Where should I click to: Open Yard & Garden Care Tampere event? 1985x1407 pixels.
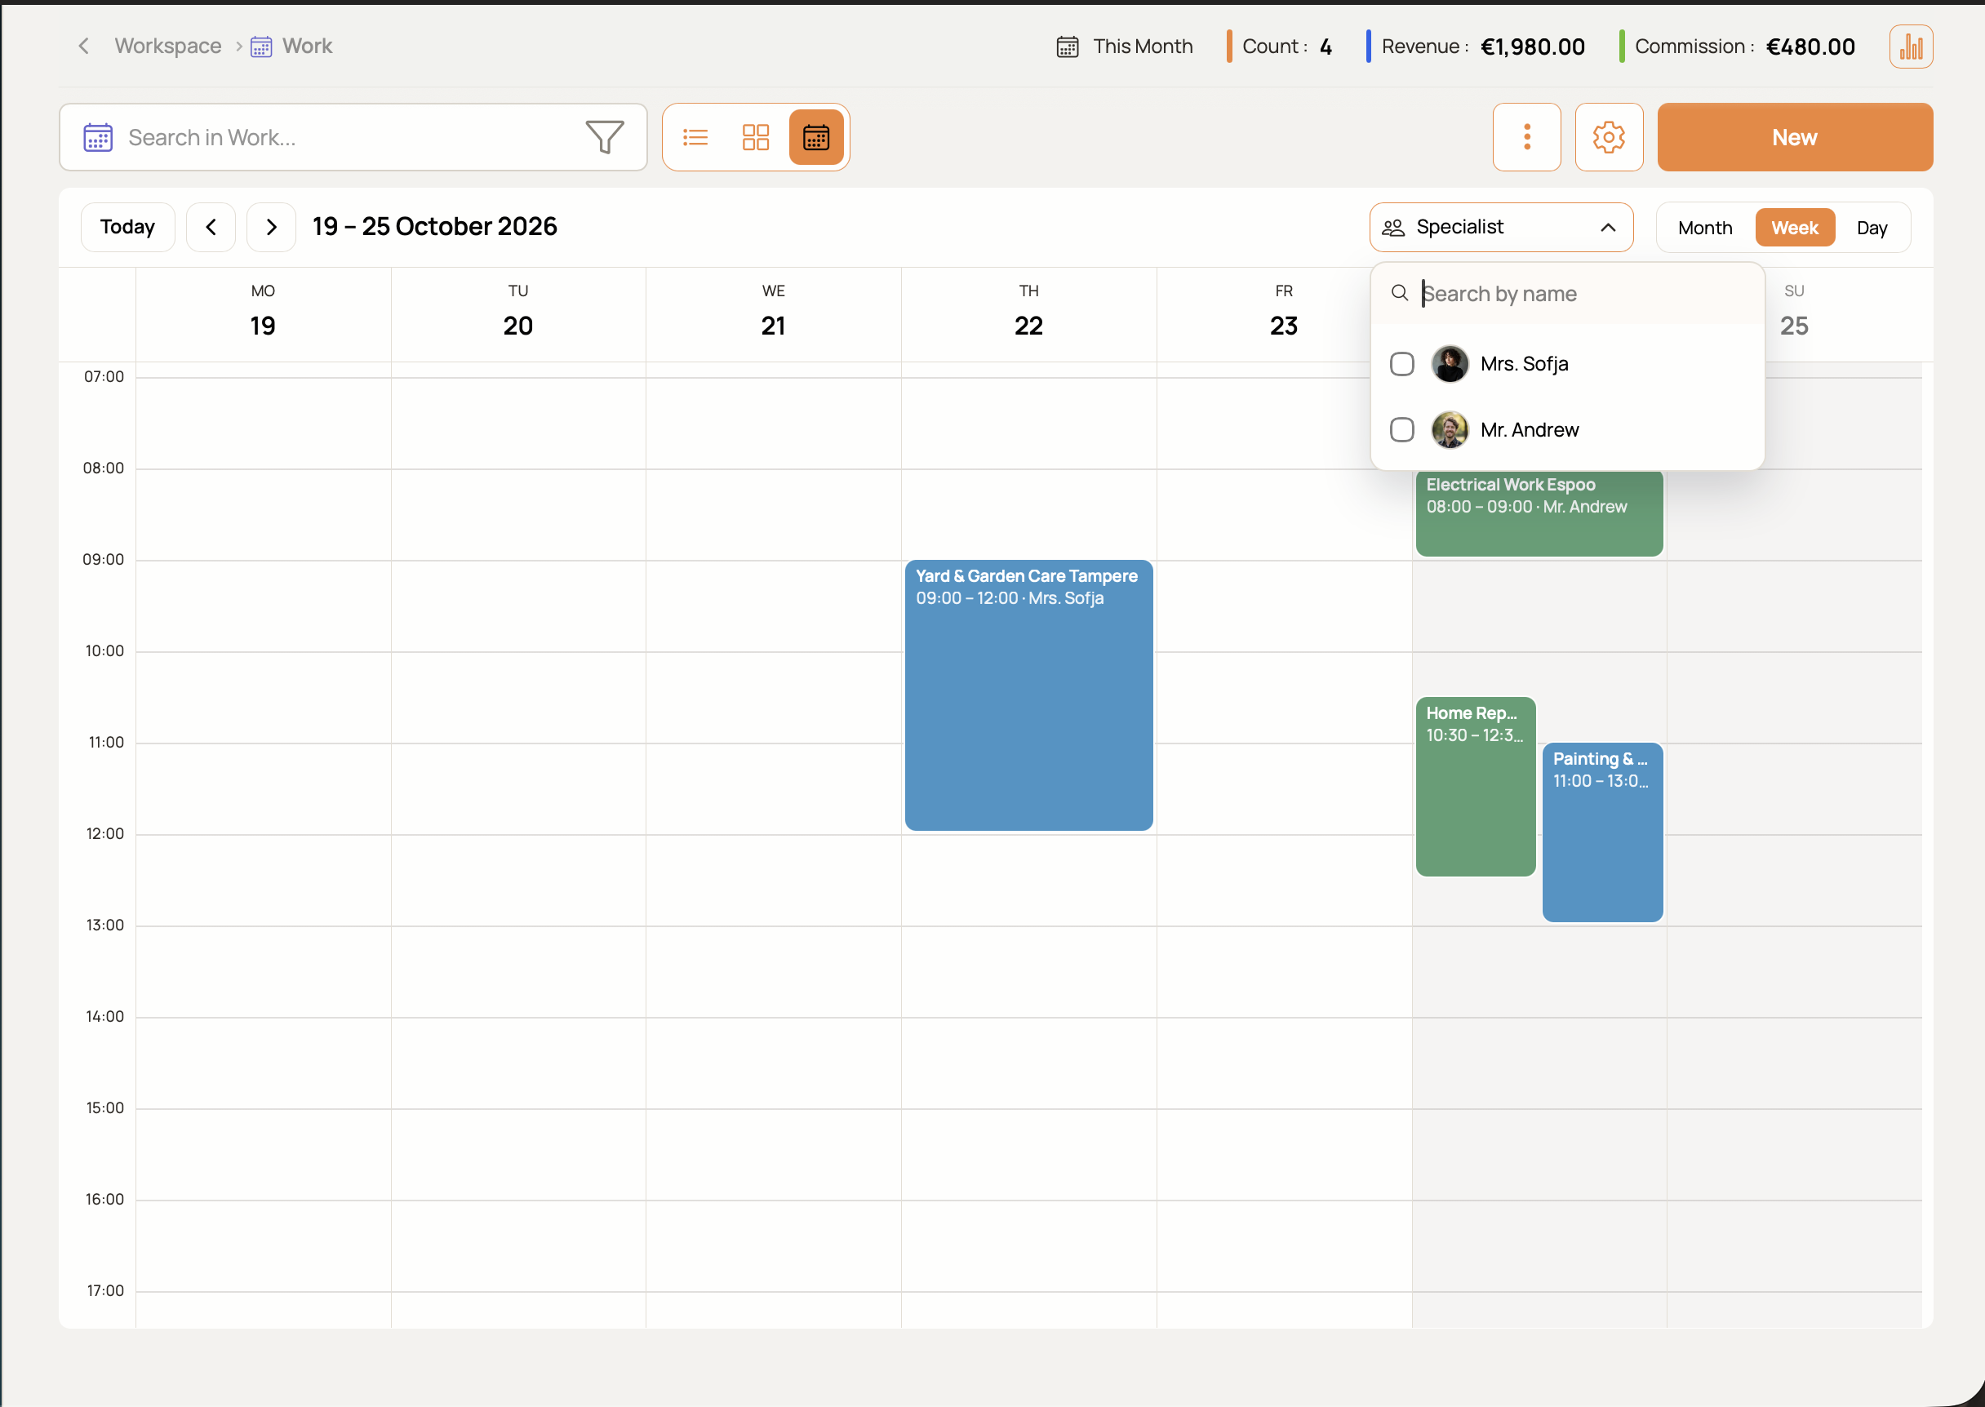tap(1028, 695)
